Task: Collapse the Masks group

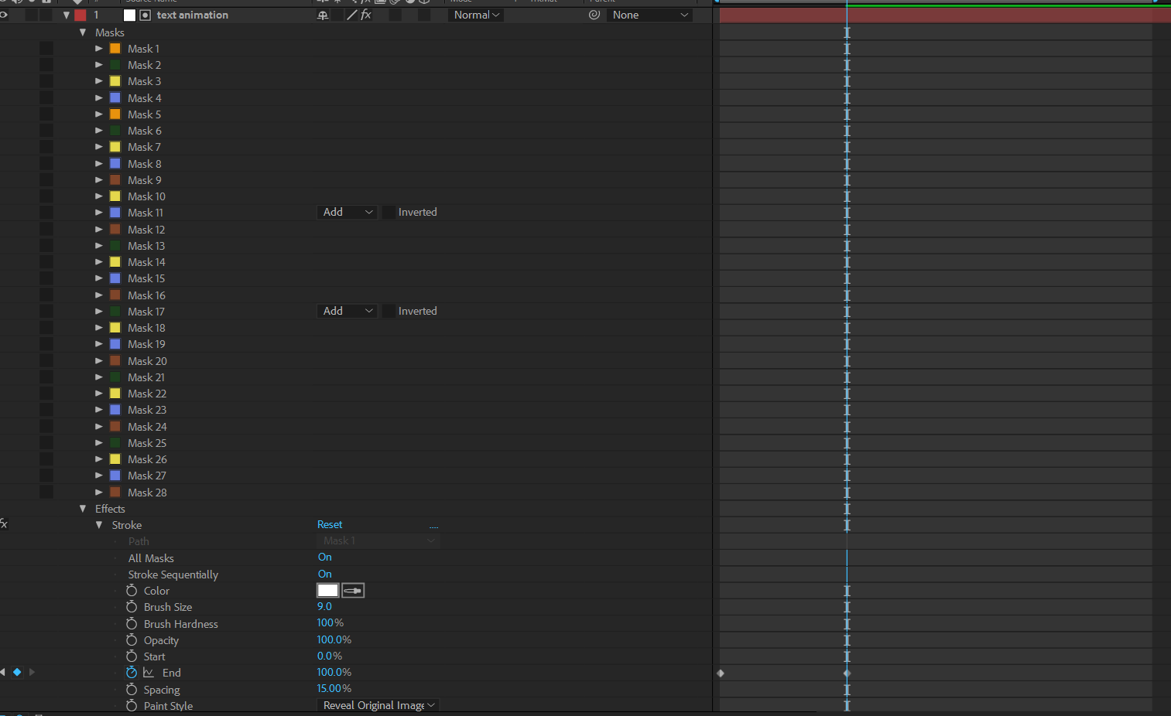Action: point(83,32)
